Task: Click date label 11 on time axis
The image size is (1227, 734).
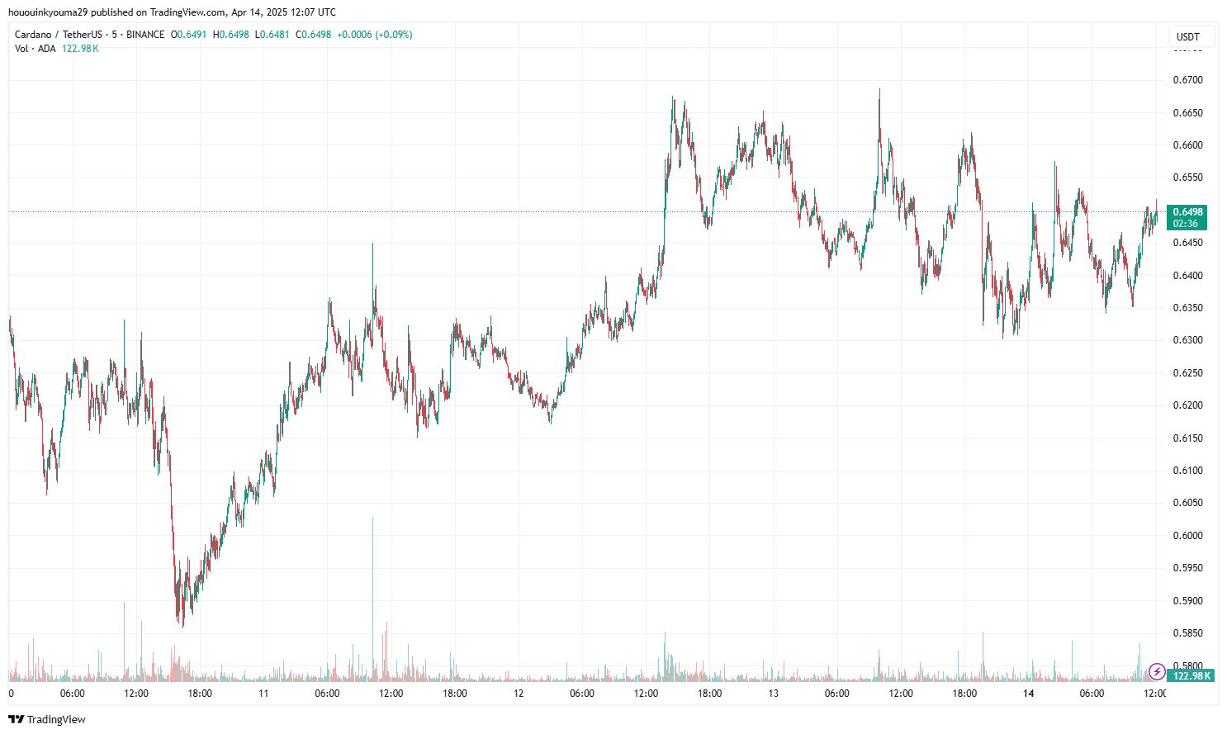Action: click(263, 694)
